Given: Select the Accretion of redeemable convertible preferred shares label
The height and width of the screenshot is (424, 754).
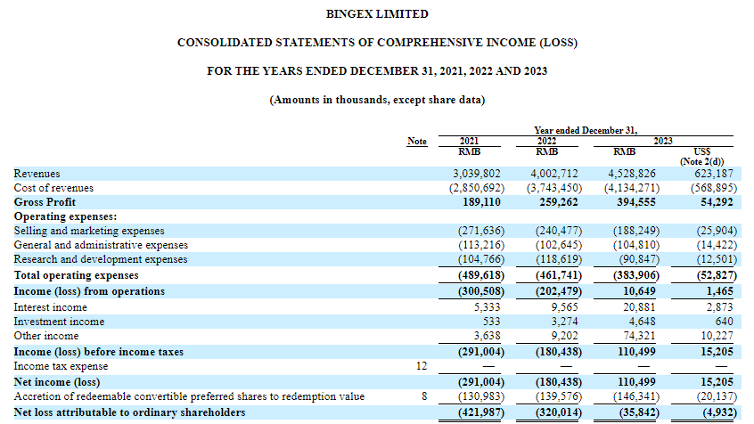Looking at the screenshot, I should pyautogui.click(x=190, y=396).
